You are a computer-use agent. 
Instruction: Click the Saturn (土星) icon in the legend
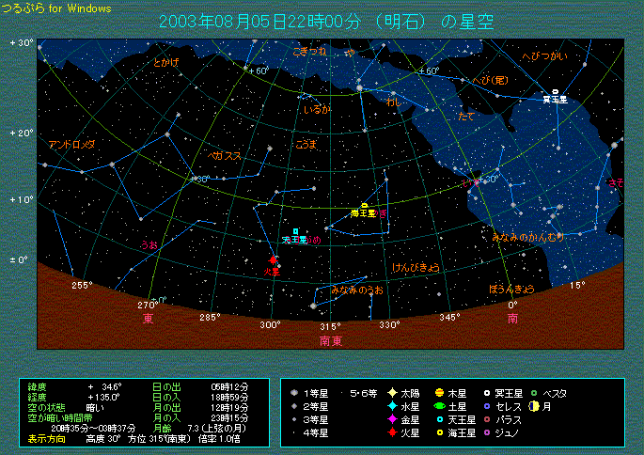[x=439, y=406]
